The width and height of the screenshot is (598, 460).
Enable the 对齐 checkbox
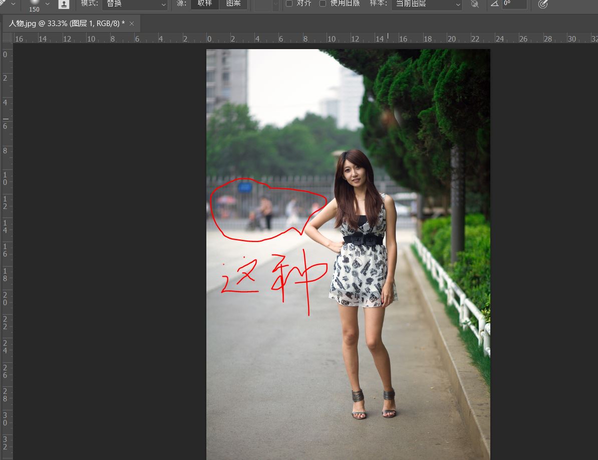(289, 4)
